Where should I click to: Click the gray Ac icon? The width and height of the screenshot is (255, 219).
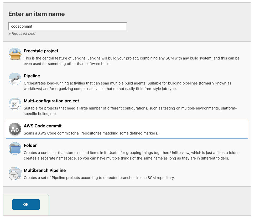15,129
